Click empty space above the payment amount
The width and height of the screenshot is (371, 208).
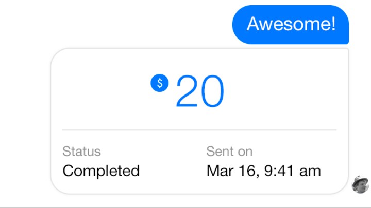(x=199, y=61)
